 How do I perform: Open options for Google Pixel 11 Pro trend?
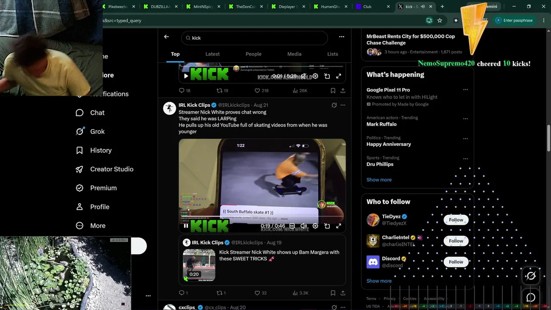tap(465, 90)
